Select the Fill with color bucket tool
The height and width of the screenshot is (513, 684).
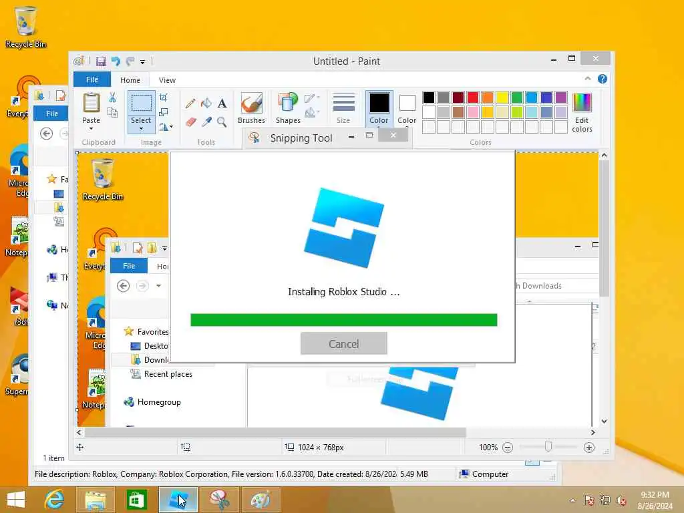coord(206,103)
